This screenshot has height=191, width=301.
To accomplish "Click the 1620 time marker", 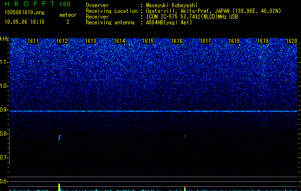I will pos(291,41).
